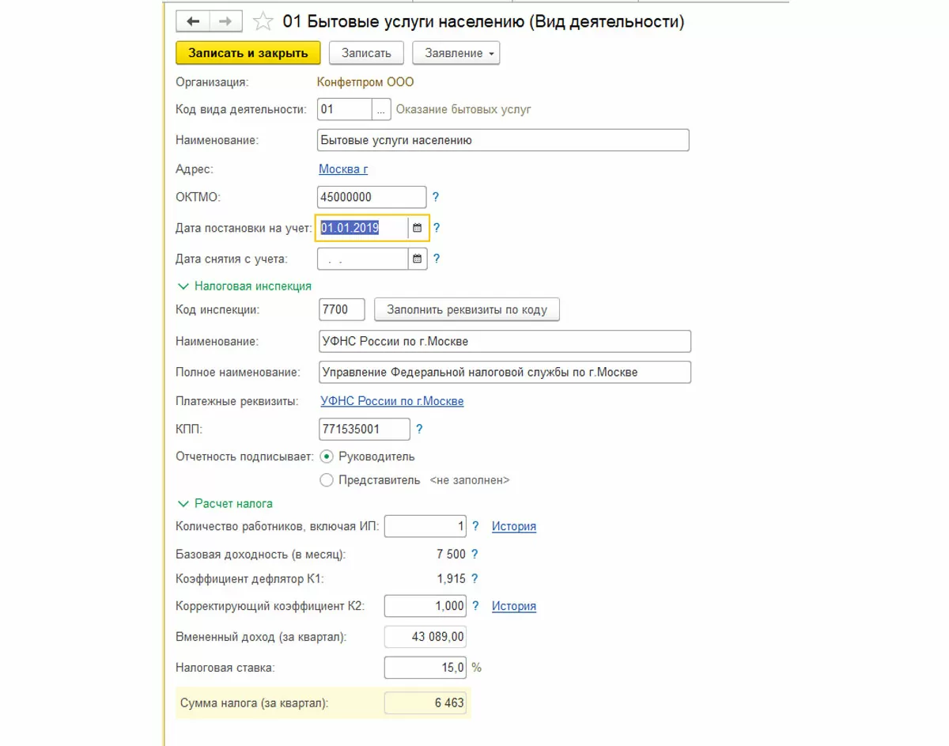Click the Записать button
The image size is (949, 746).
[x=366, y=53]
